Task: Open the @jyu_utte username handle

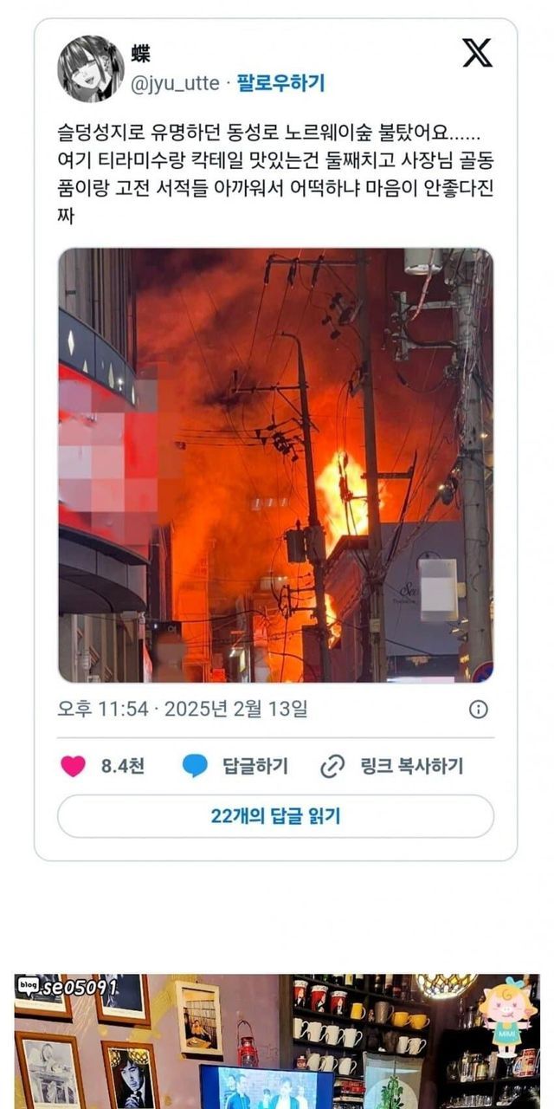Action: (175, 83)
